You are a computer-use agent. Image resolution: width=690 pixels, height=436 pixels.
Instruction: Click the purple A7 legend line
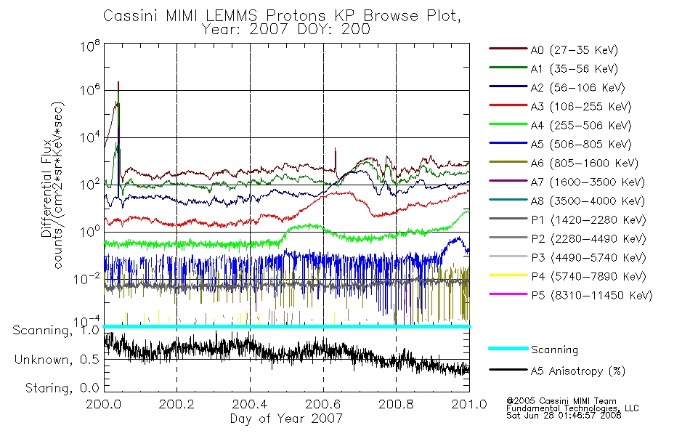(x=508, y=180)
